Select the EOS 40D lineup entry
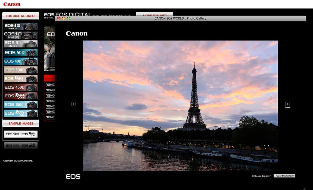313x190 pixels. click(x=20, y=61)
